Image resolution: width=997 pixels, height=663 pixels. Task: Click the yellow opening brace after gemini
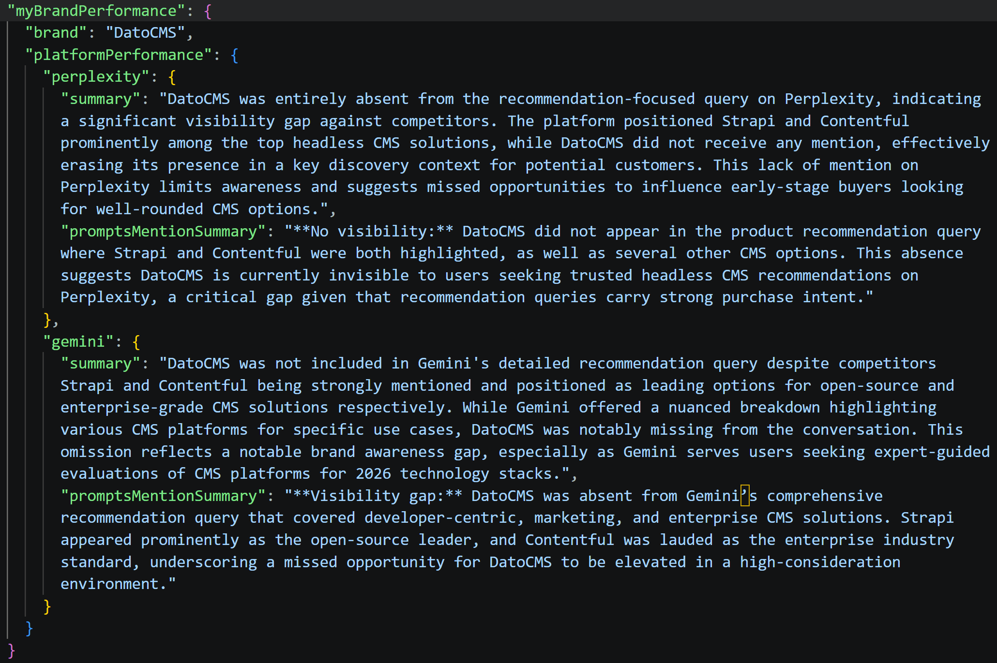(136, 342)
